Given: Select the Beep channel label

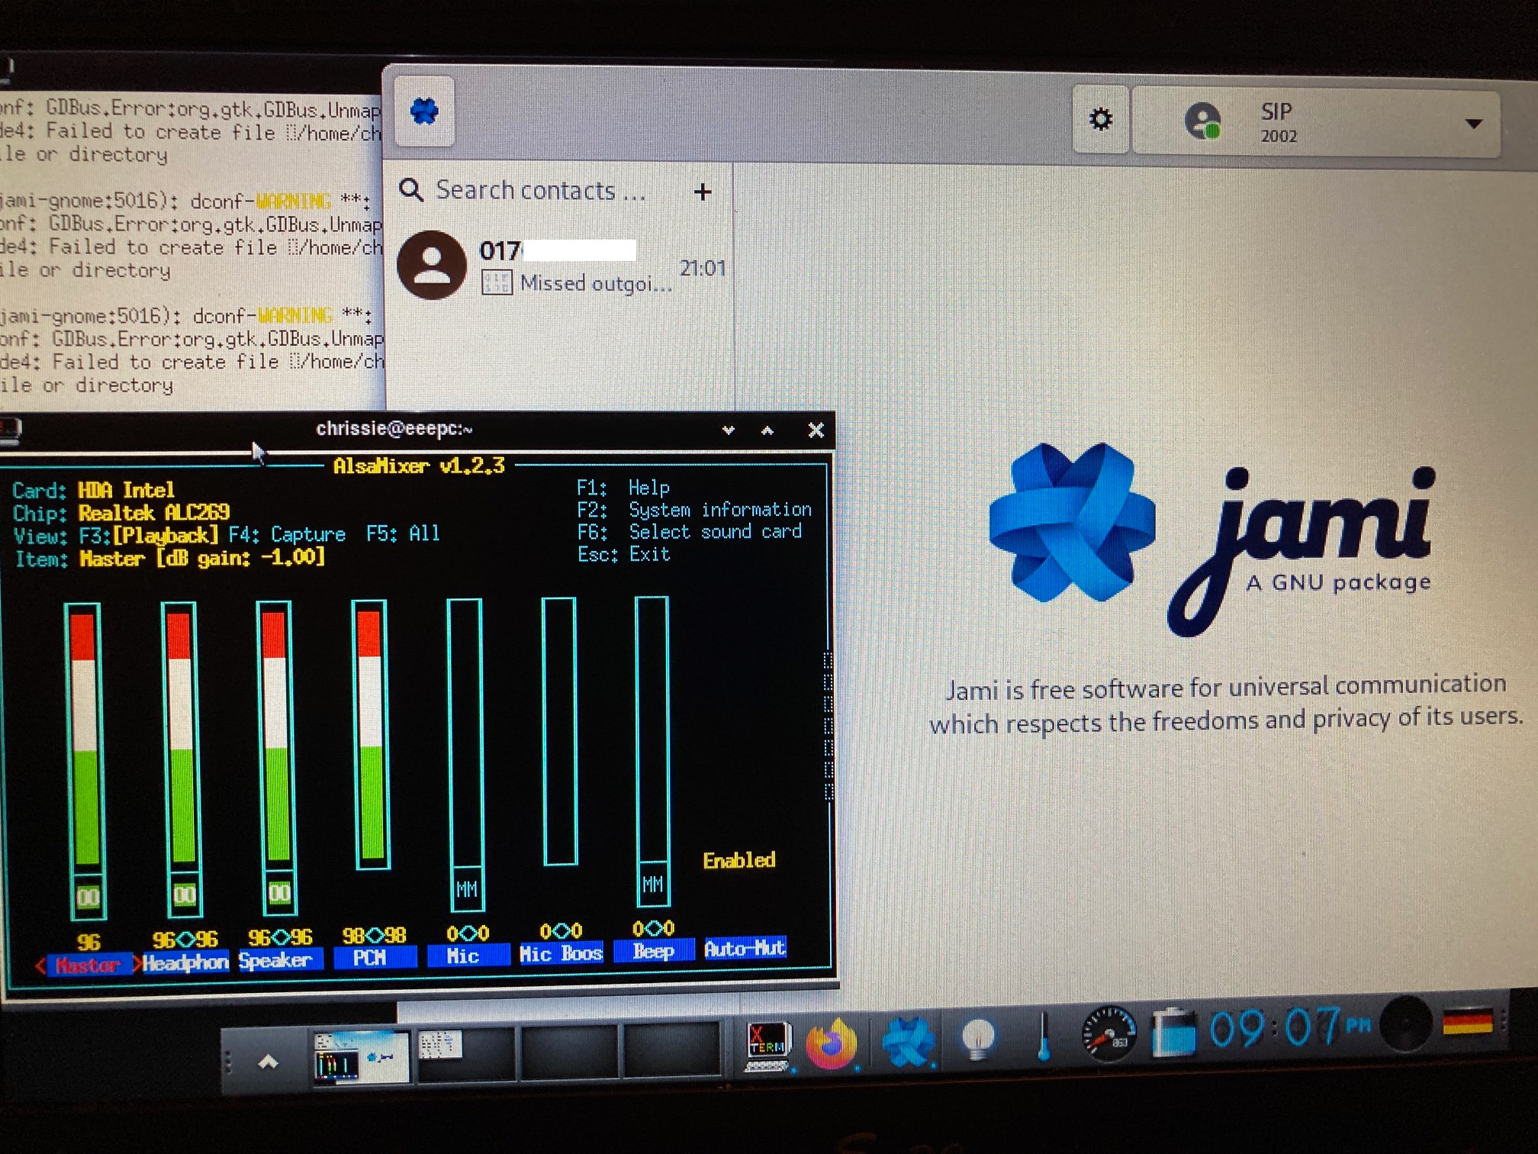Looking at the screenshot, I should (654, 951).
